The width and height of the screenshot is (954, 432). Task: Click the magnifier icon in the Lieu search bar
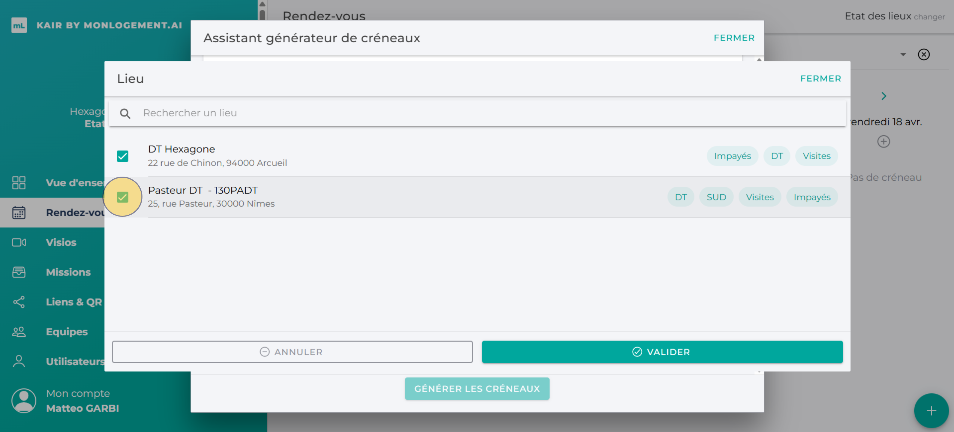126,113
